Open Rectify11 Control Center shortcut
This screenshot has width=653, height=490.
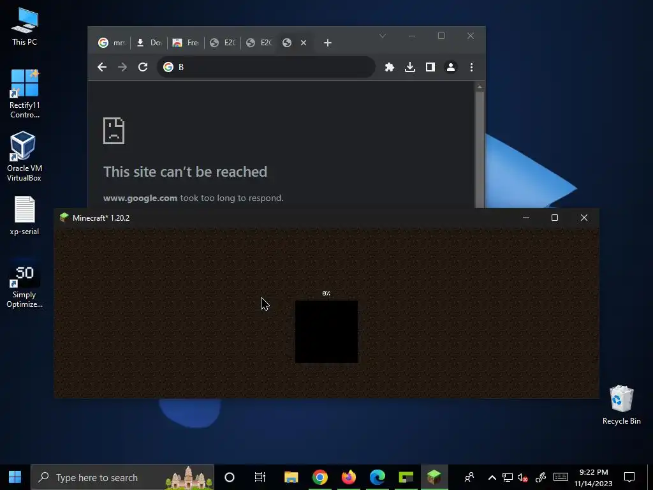pyautogui.click(x=25, y=94)
